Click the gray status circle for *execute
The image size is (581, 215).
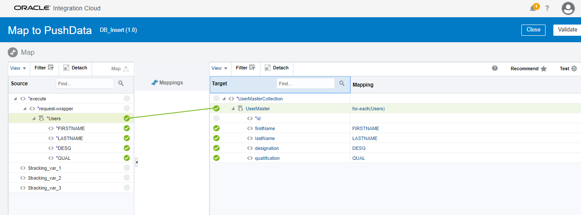127,99
